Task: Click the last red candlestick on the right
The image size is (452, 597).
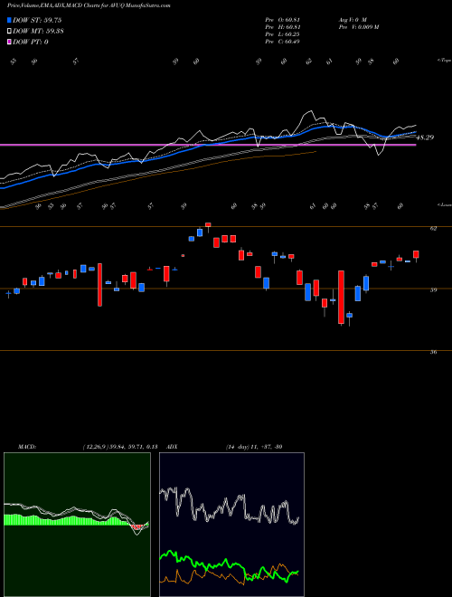Action: tap(416, 255)
